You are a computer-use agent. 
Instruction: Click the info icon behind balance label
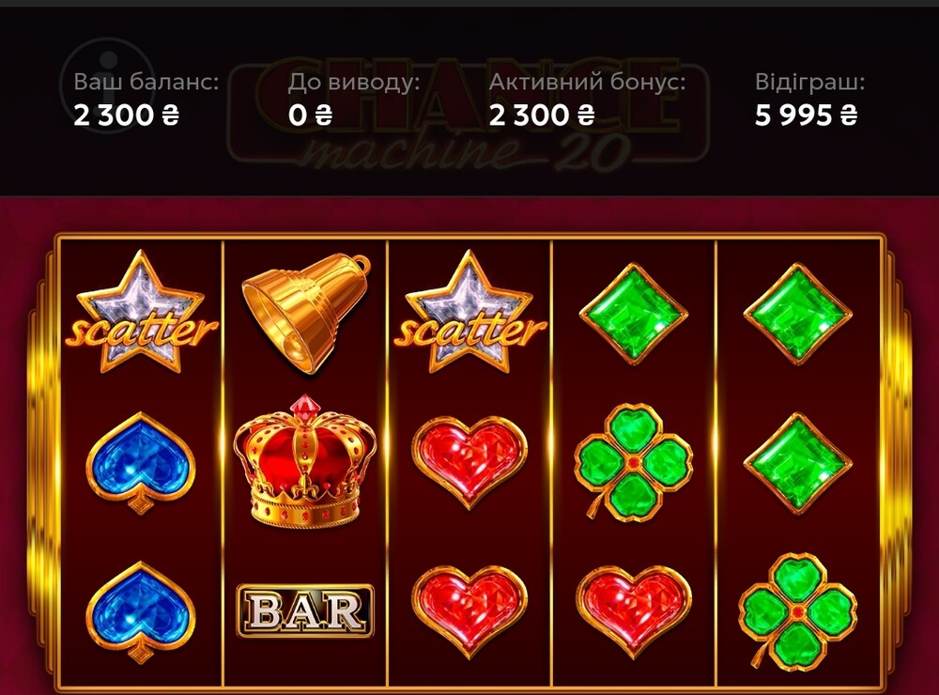tap(108, 85)
